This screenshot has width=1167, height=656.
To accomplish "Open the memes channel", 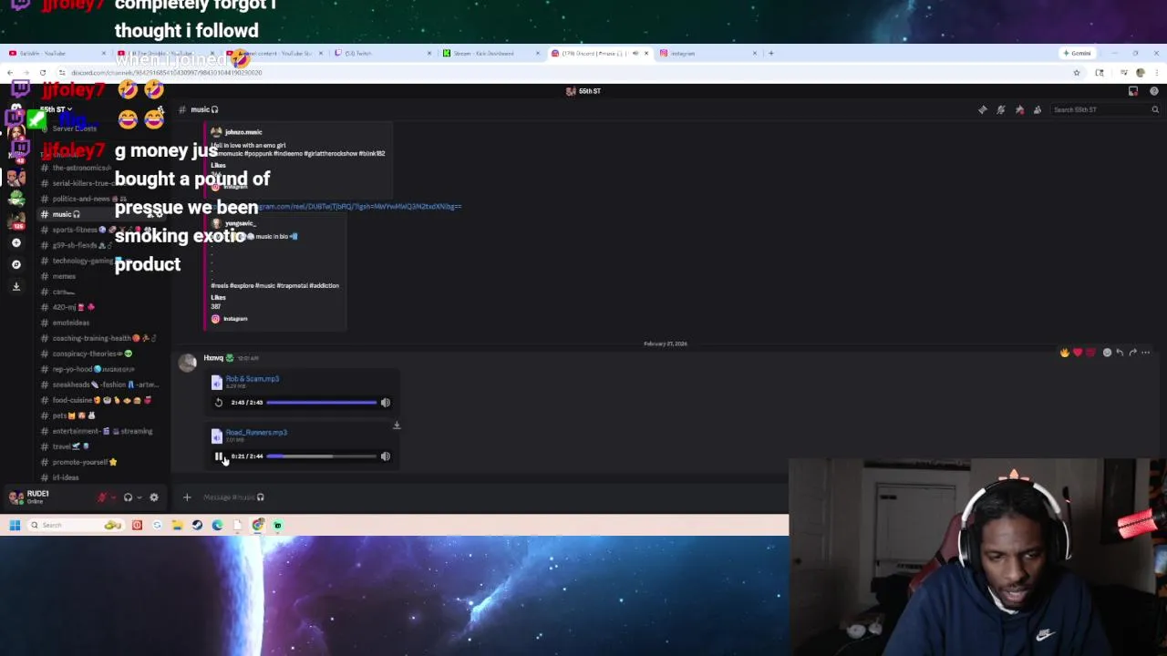I will pyautogui.click(x=102, y=276).
